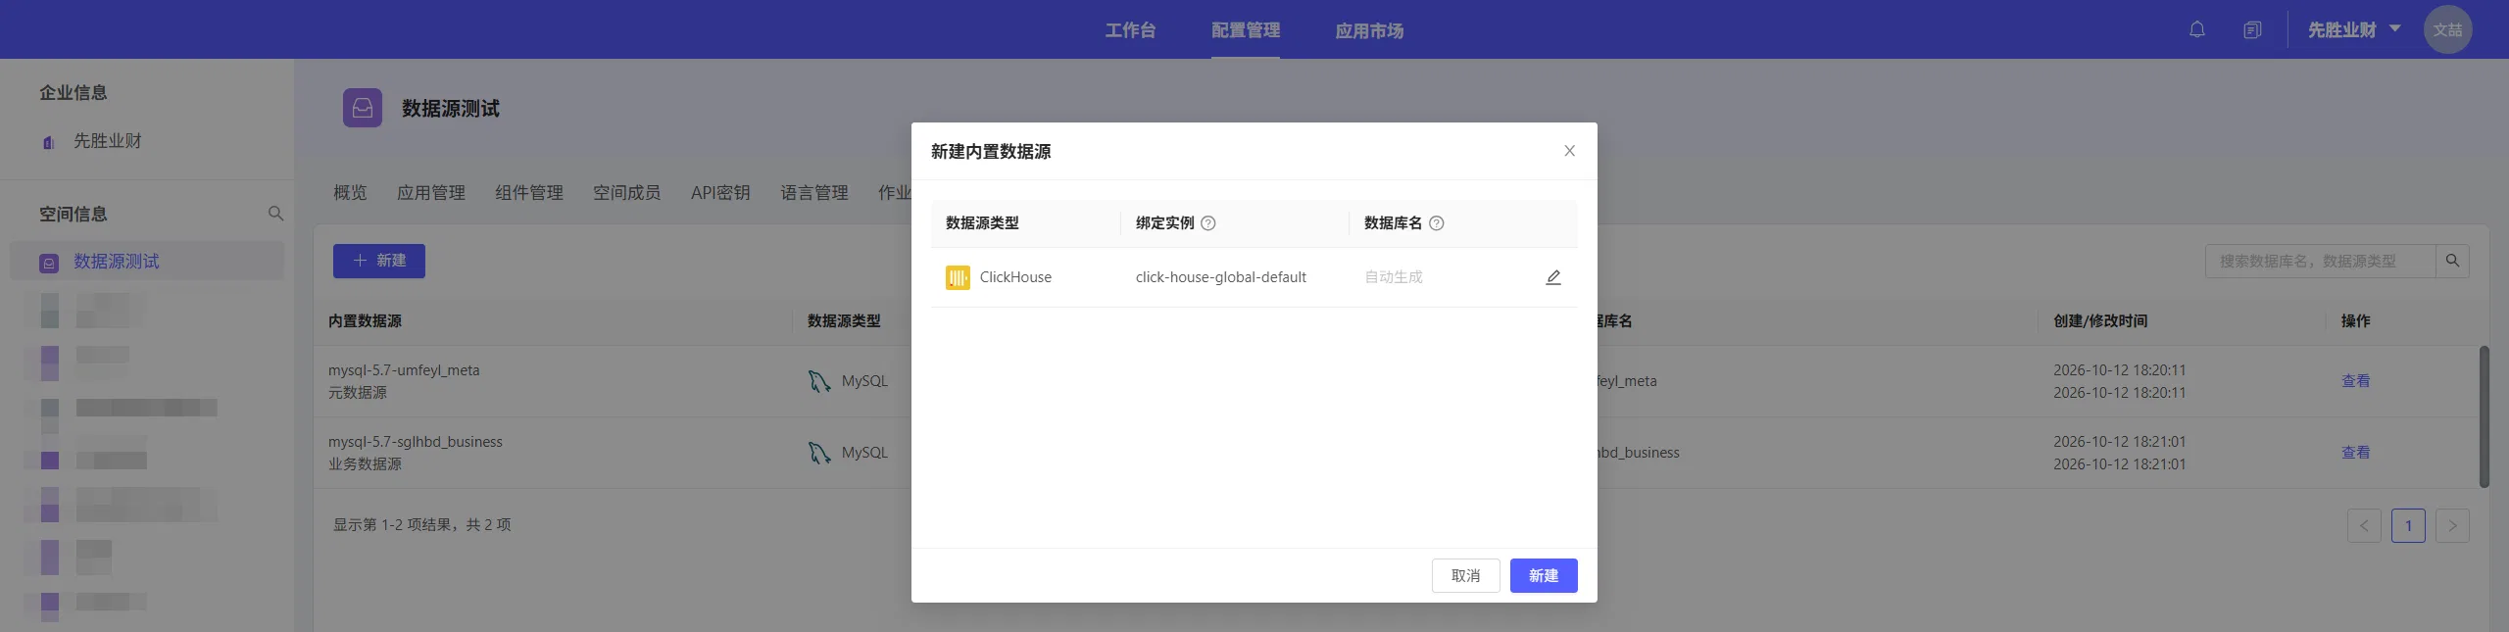Image resolution: width=2509 pixels, height=632 pixels.
Task: Select 先胜业财 under 企业信息
Action: click(x=108, y=141)
